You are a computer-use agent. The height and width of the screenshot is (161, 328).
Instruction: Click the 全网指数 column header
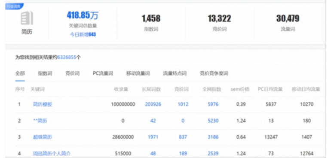(212, 89)
